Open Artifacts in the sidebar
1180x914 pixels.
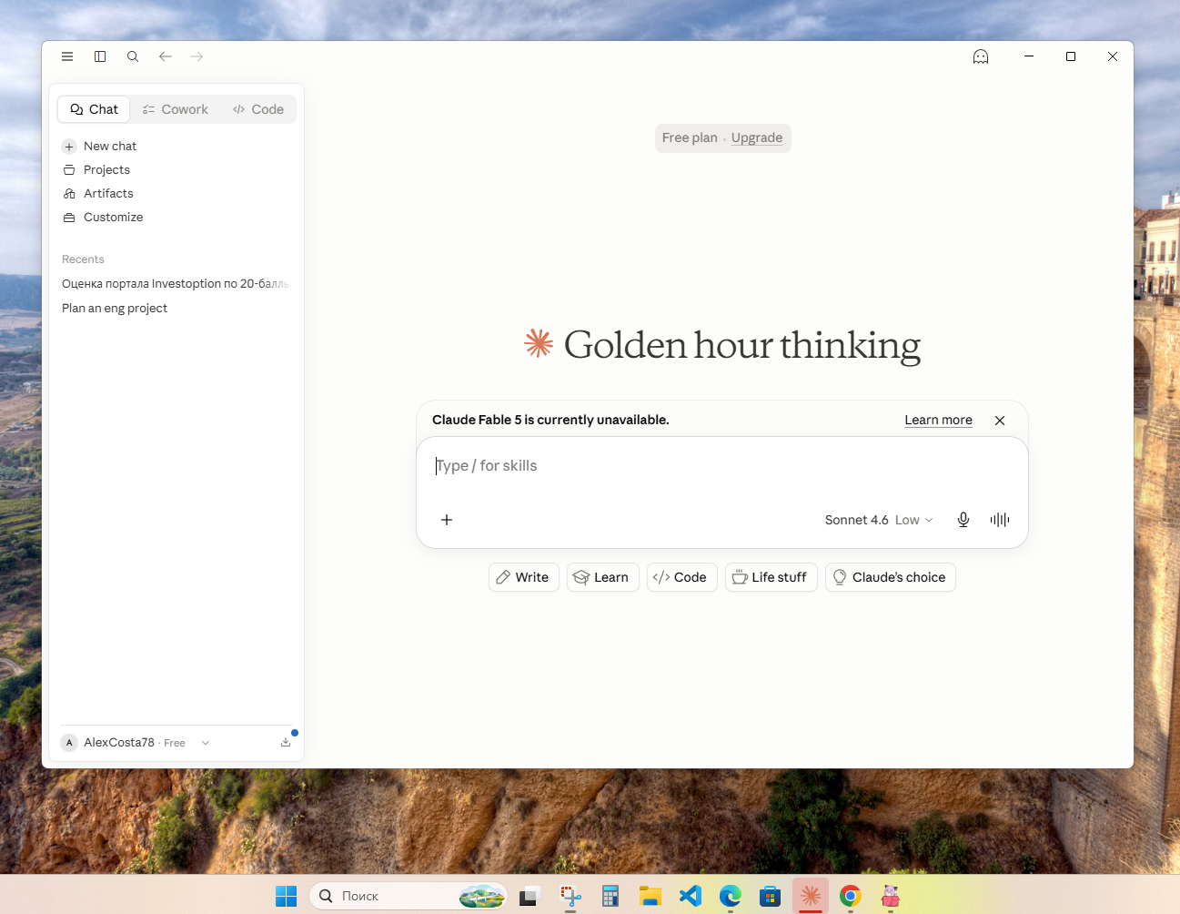pos(176,193)
